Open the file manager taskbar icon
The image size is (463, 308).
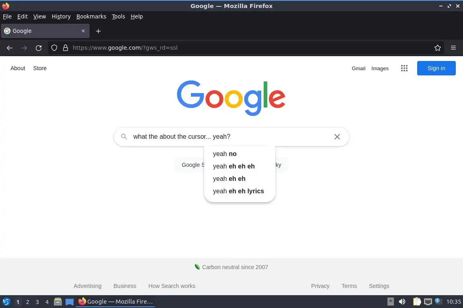tap(58, 302)
